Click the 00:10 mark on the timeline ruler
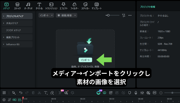The height and width of the screenshot is (103, 180). pos(53,99)
